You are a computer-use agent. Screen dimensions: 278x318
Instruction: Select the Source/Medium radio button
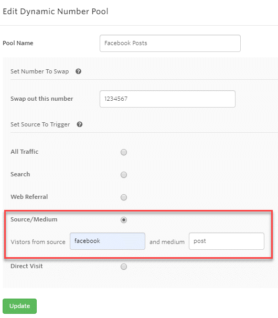coord(124,220)
